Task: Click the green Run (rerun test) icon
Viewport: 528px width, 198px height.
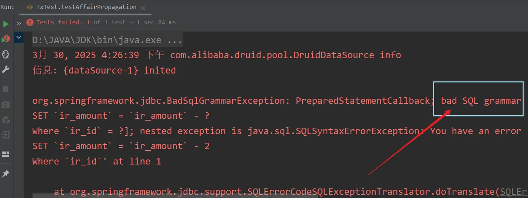Action: click(x=6, y=24)
